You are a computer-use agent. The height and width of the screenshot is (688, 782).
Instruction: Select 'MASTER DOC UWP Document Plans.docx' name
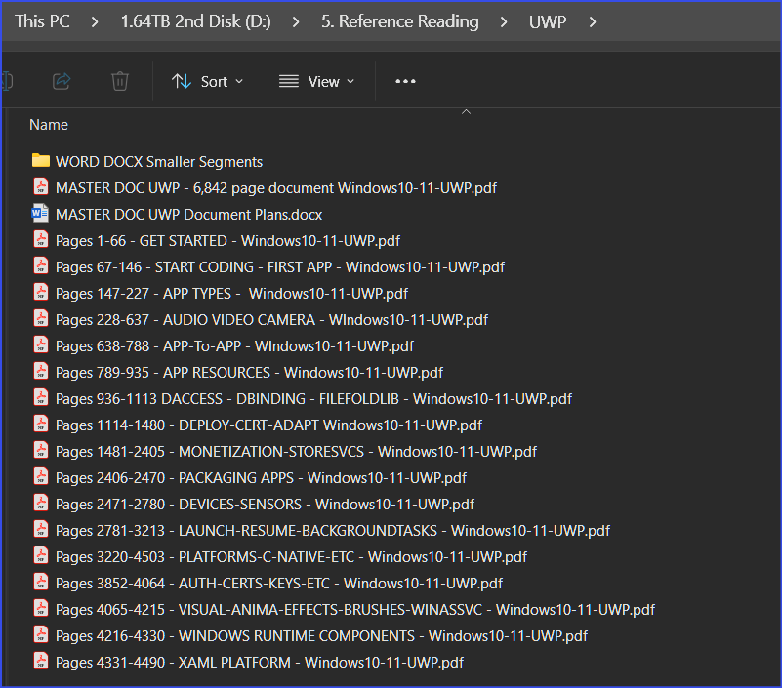[188, 215]
